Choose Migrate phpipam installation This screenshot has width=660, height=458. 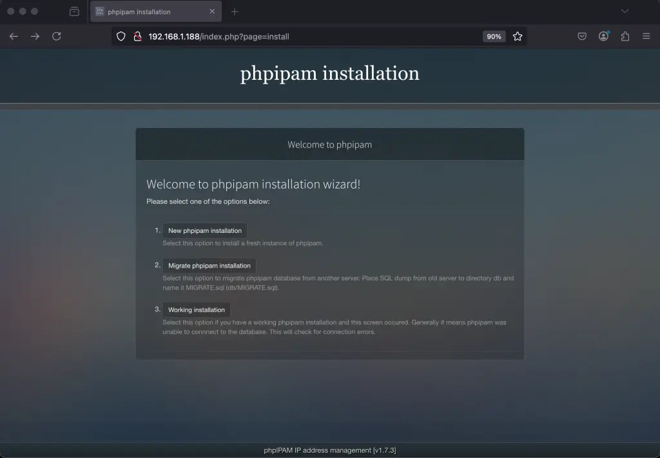click(x=209, y=265)
